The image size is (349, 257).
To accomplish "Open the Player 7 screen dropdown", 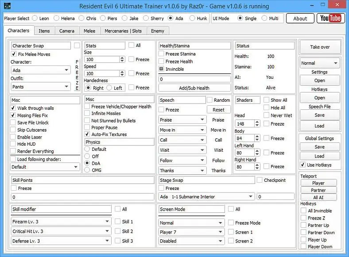I will tap(191, 232).
